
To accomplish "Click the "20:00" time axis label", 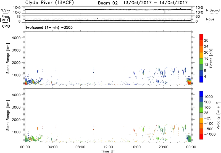I will pyautogui.click(x=163, y=147).
